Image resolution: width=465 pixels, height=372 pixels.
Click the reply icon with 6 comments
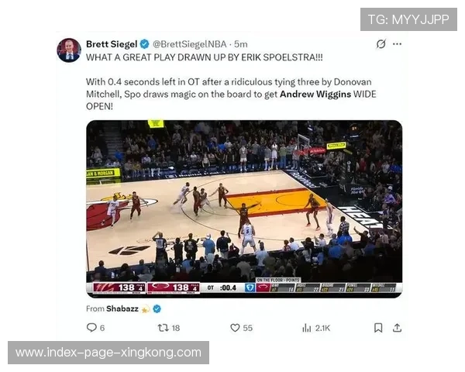[x=91, y=328]
